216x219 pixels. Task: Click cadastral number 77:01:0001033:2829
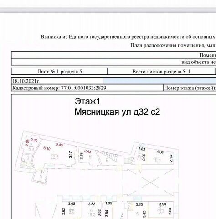pos(83,88)
